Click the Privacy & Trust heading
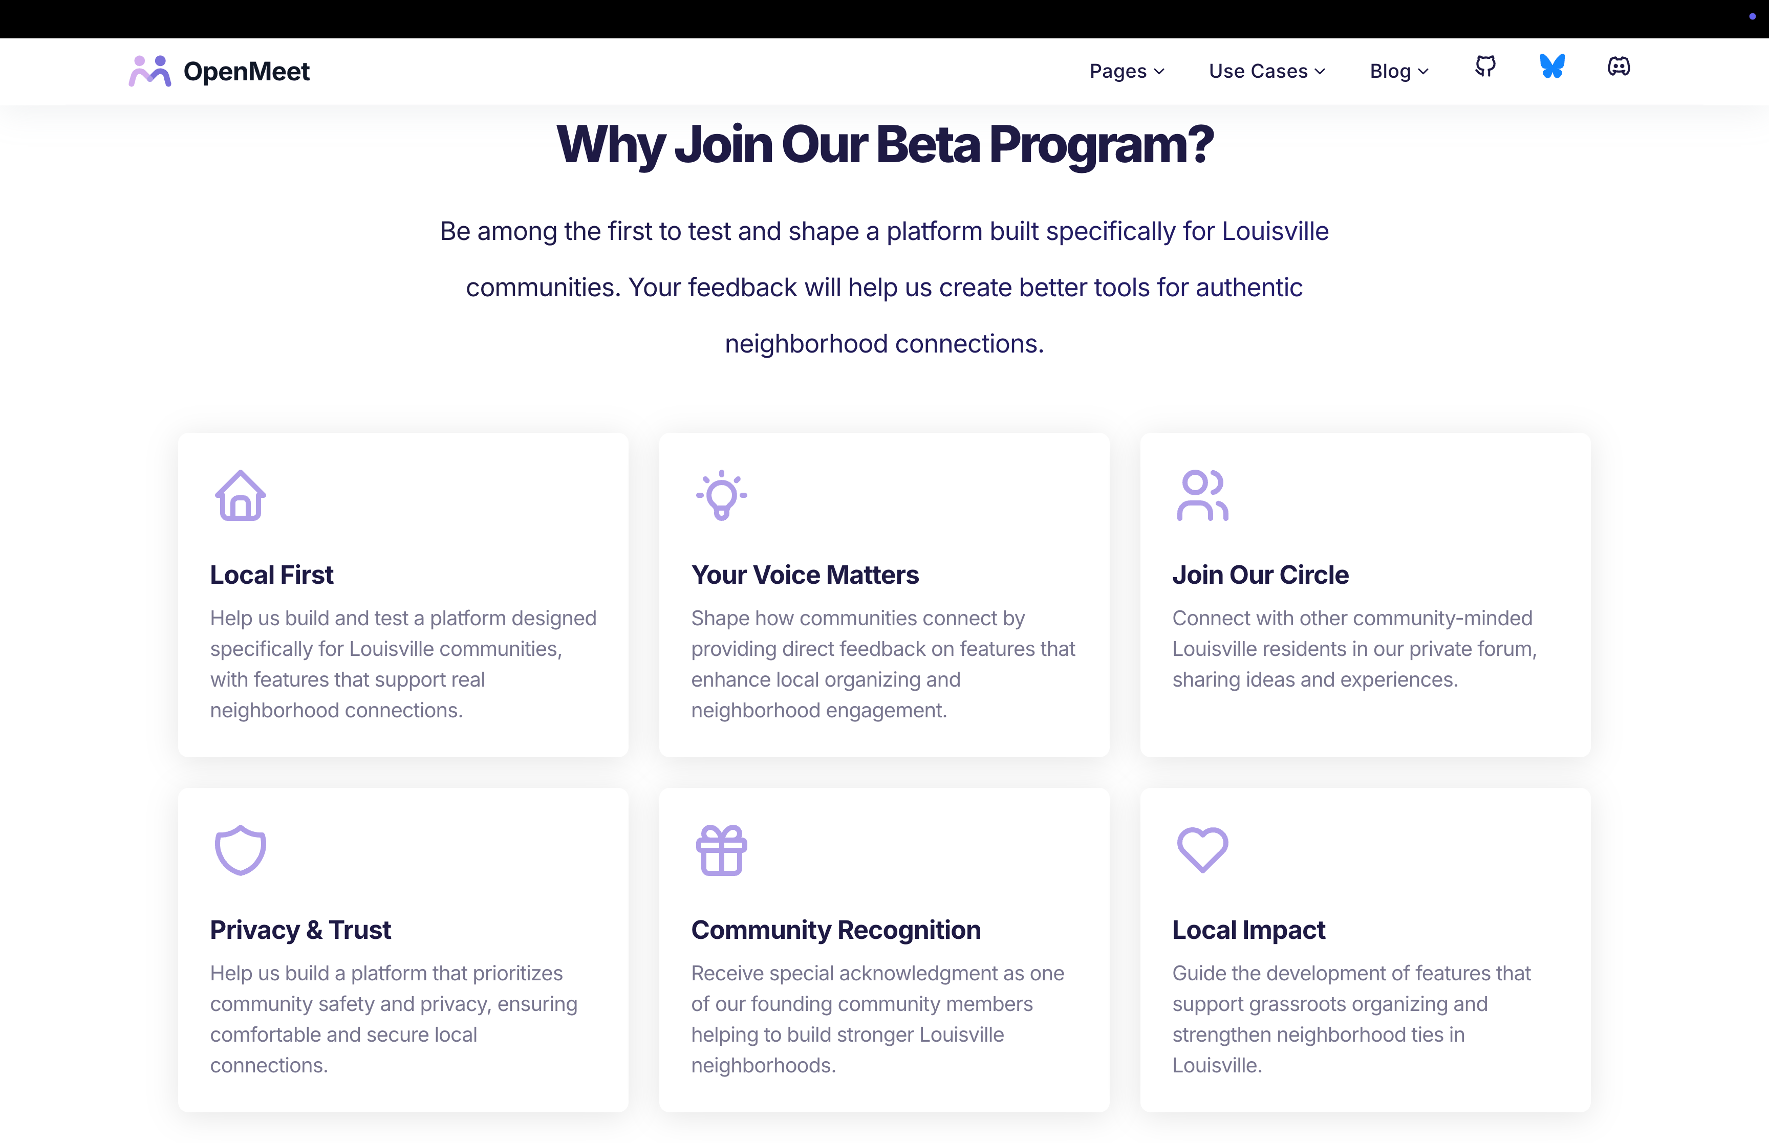Screen dimensions: 1769x1143 pyautogui.click(x=300, y=930)
